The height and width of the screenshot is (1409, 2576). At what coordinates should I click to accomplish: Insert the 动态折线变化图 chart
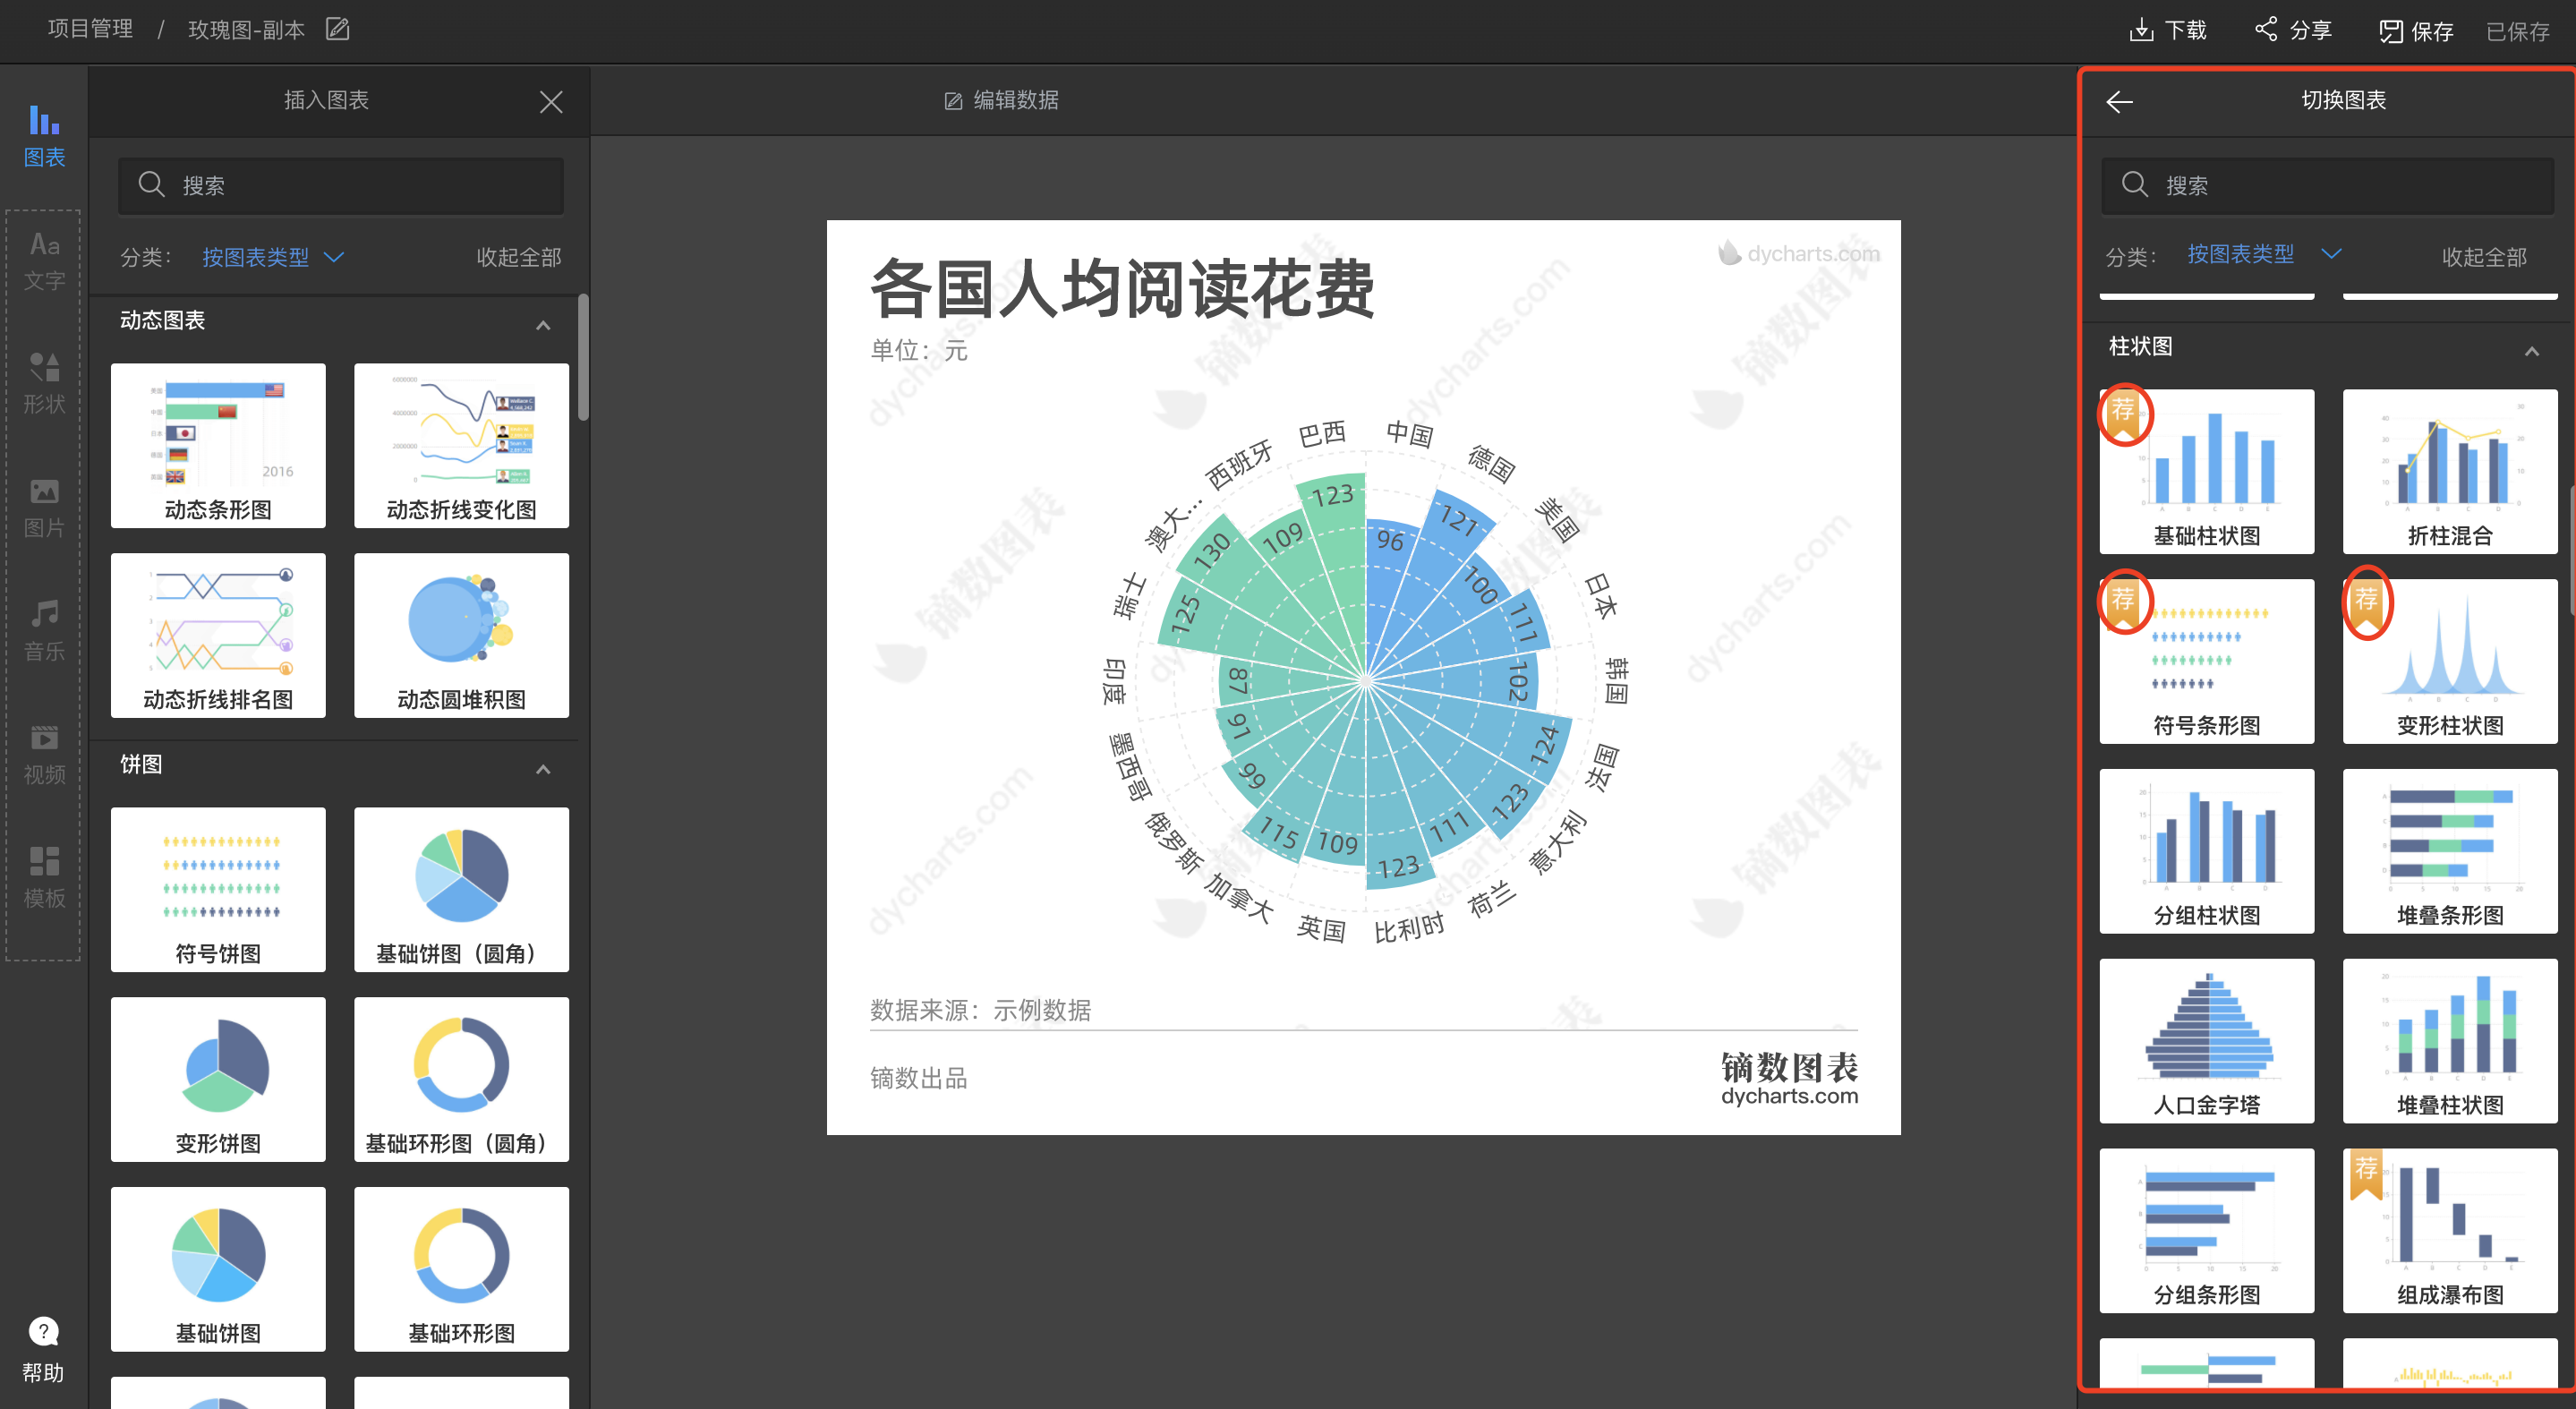[x=461, y=445]
